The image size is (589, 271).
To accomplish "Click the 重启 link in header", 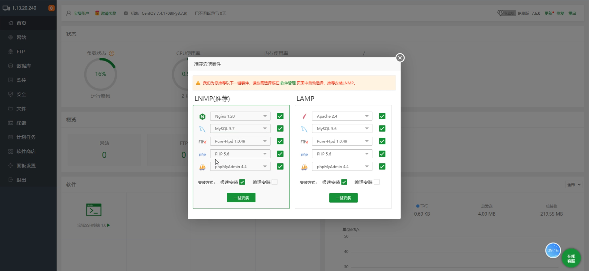I will [x=572, y=13].
